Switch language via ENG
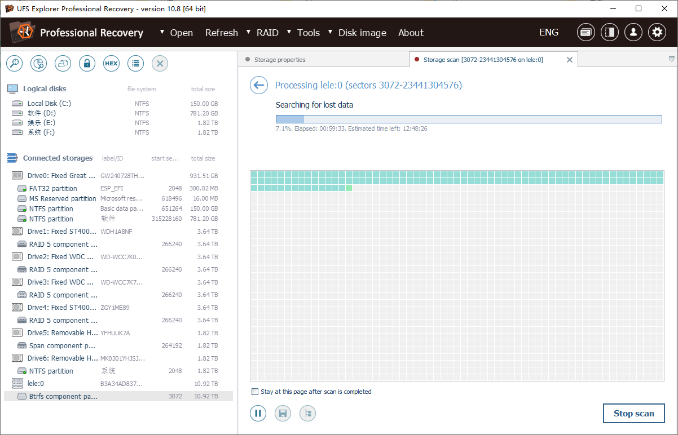The width and height of the screenshot is (678, 435). (x=549, y=32)
